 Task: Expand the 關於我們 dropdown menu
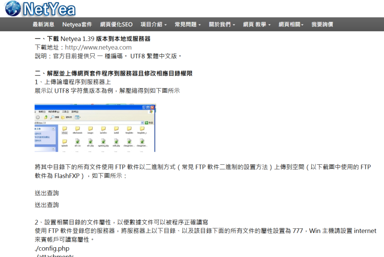click(222, 25)
